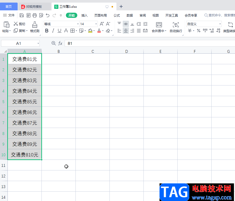Switch to the 页面布局 Page Layout tab
The height and width of the screenshot is (201, 235).
(x=100, y=15)
